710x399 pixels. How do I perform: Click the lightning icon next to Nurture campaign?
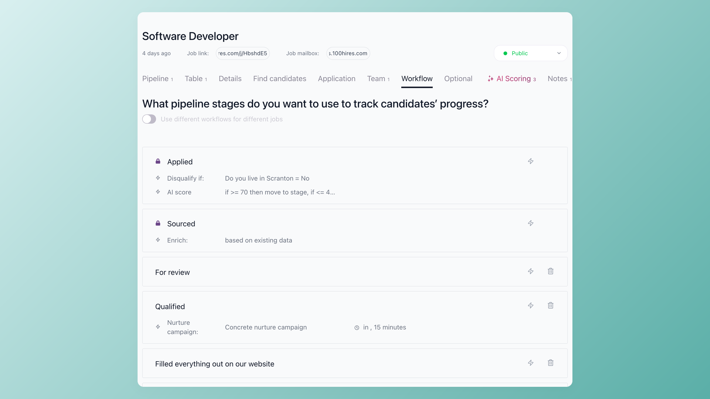point(158,327)
